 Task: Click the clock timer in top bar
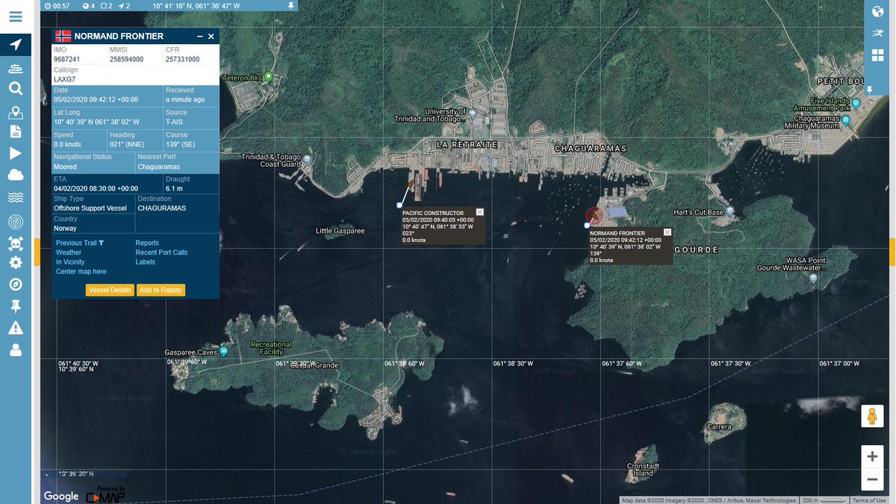click(57, 5)
